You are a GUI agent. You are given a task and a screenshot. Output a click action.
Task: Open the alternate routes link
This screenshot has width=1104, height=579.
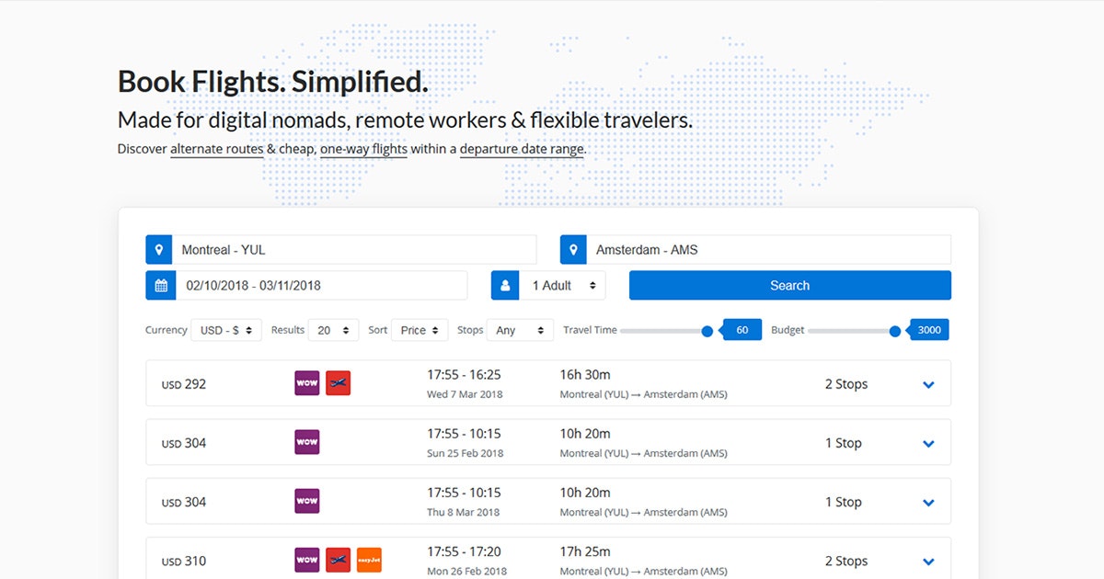tap(216, 148)
